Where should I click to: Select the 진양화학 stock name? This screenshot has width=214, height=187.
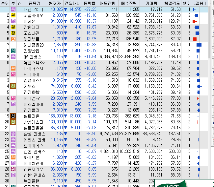coord(32,92)
